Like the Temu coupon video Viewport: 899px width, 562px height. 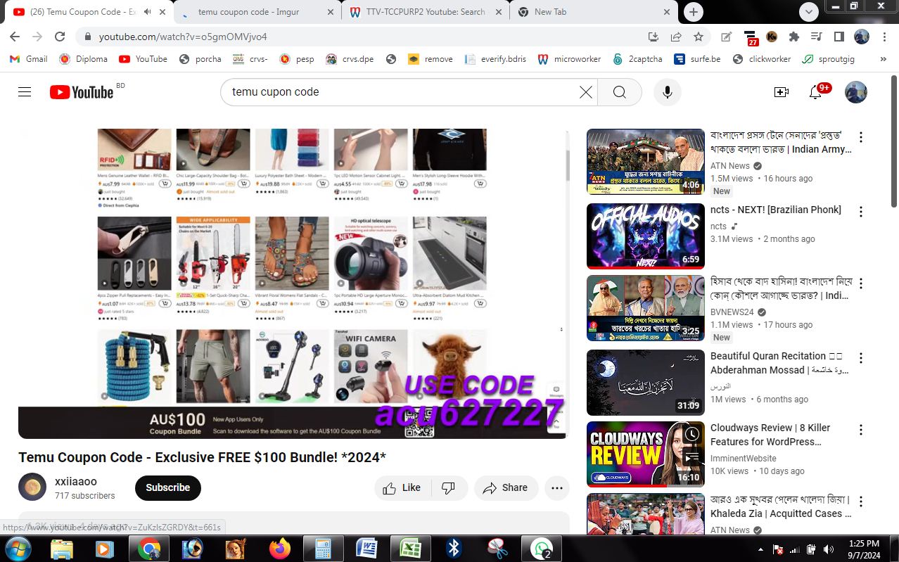402,487
